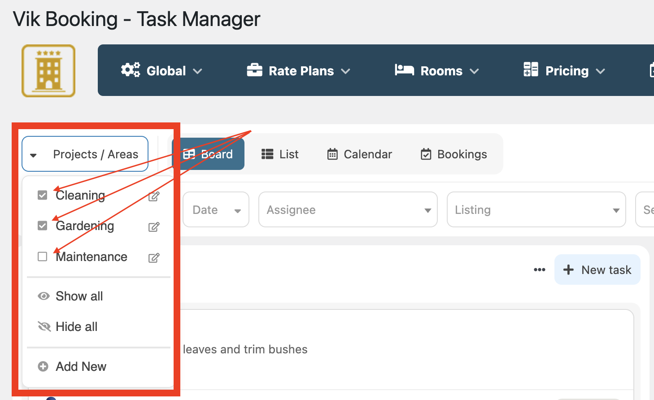Click the eye icon for Show all
Image resolution: width=654 pixels, height=400 pixels.
(x=44, y=296)
